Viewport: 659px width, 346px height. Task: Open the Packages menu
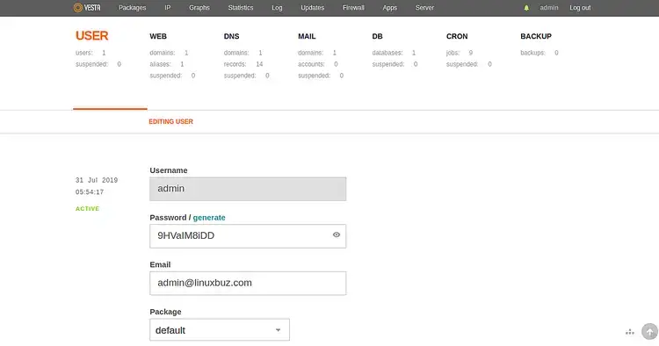[x=132, y=8]
